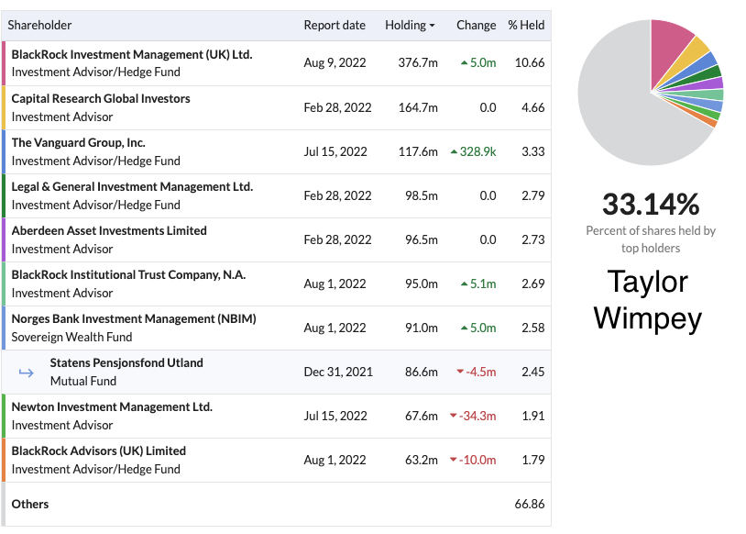Click the orange color bar of BlackRock Advisors row
This screenshot has width=746, height=534.
[x=4, y=461]
